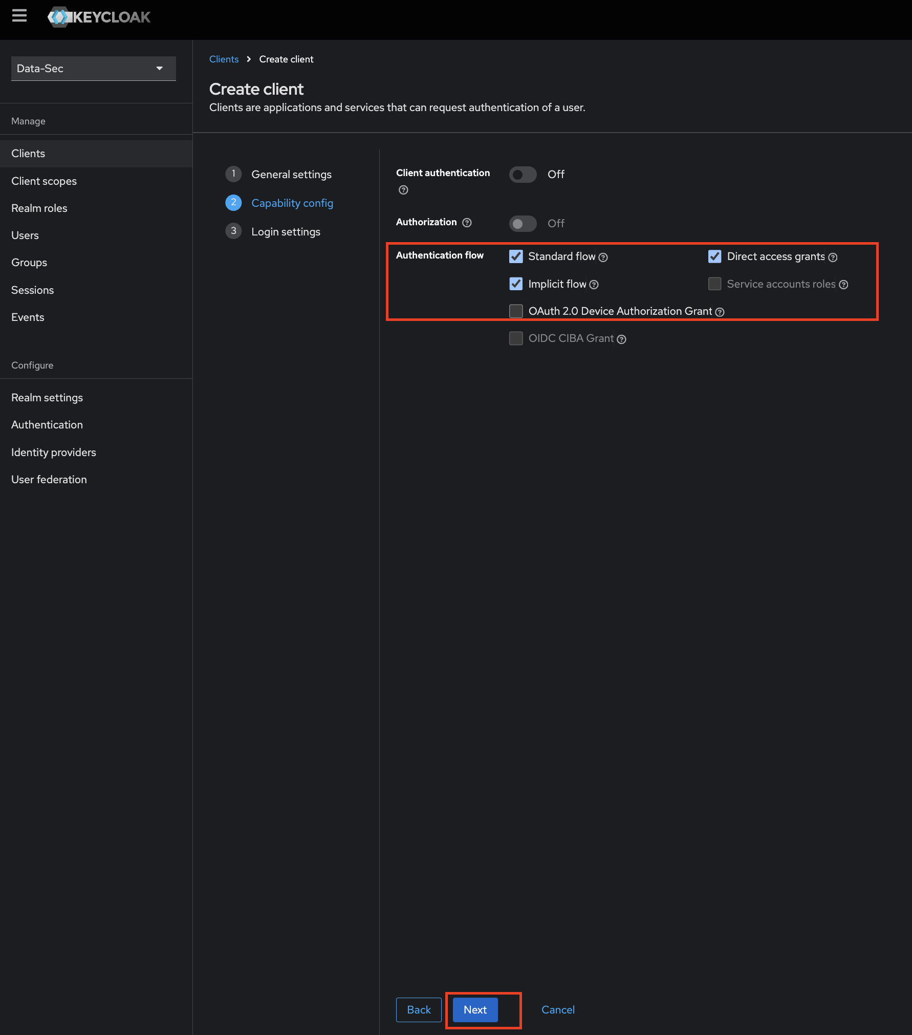Click the Service accounts roles help icon
This screenshot has width=912, height=1035.
click(x=844, y=284)
